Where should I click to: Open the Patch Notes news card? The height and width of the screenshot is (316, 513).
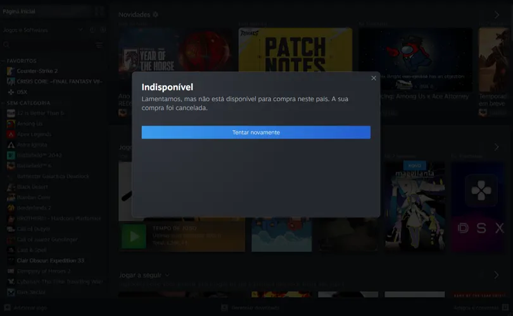coord(295,50)
